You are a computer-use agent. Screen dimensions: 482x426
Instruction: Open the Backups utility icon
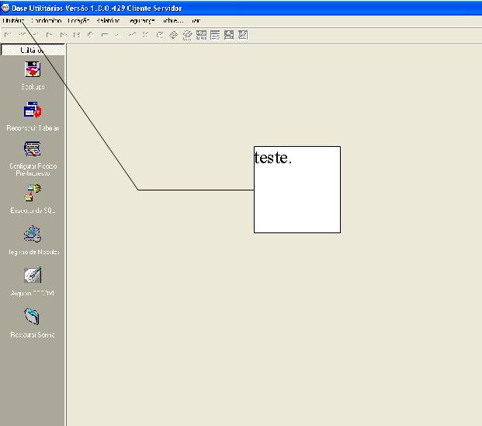tap(33, 70)
